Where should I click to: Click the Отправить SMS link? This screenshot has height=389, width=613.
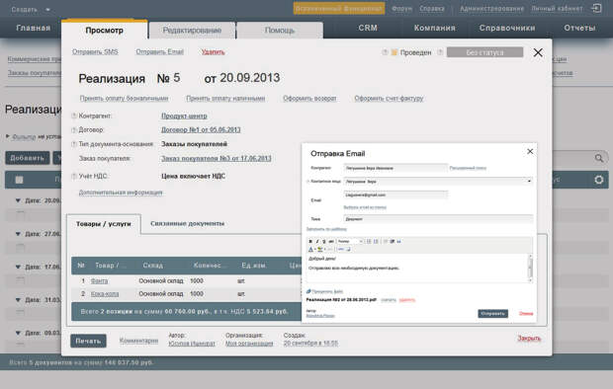point(95,51)
